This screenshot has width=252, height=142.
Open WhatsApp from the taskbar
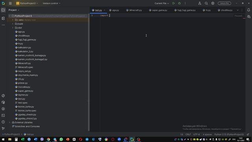(x=61, y=139)
